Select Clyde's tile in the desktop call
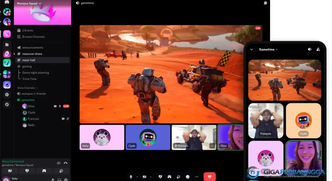 coord(148,137)
